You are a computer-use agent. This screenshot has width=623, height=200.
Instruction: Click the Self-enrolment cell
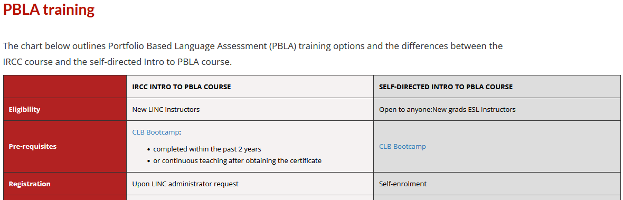coord(497,184)
